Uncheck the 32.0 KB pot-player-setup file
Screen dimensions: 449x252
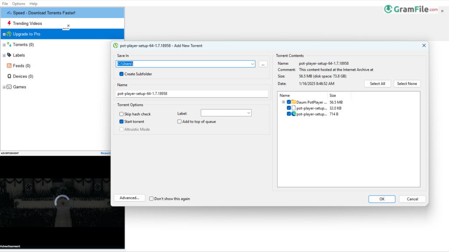tap(289, 108)
